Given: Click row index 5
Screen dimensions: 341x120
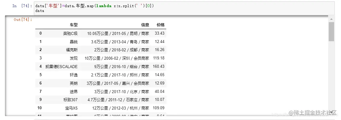Looking at the screenshot, I should (40, 75).
